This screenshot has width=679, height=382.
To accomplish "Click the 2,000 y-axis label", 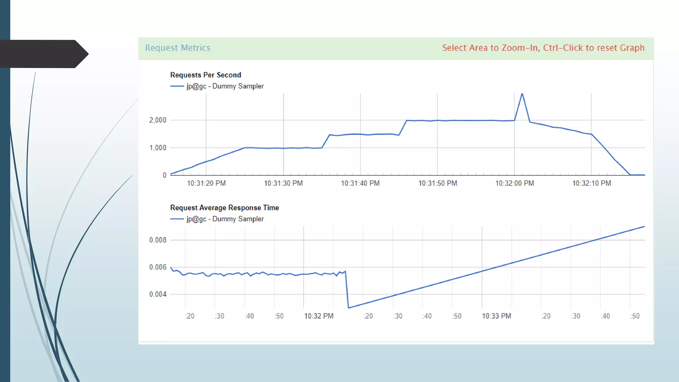I will click(157, 120).
